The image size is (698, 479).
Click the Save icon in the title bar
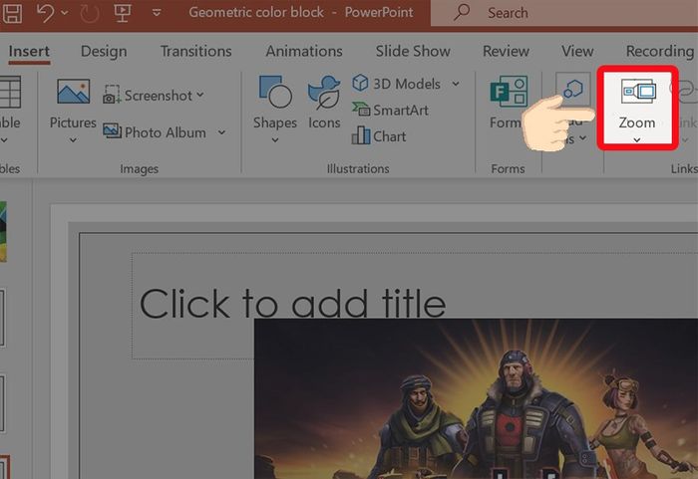point(12,13)
